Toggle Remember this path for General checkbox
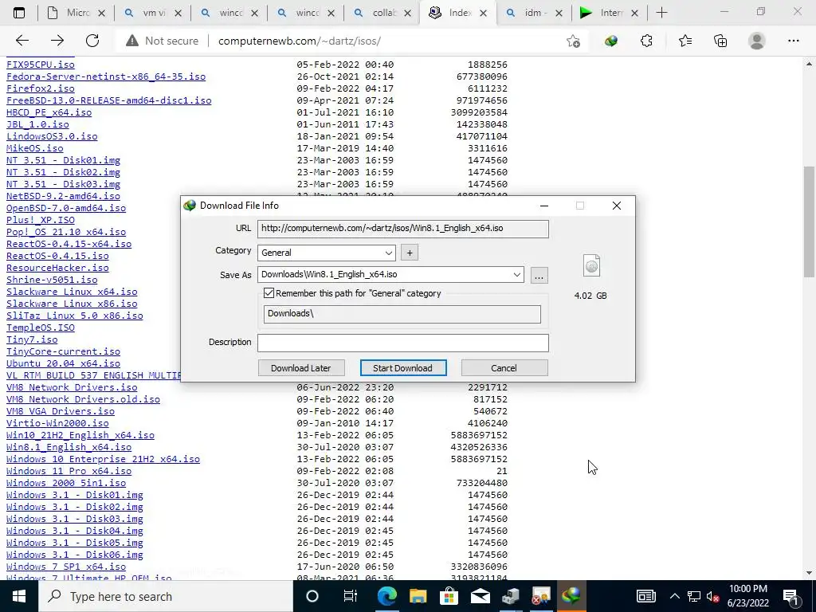This screenshot has width=816, height=612. click(x=269, y=293)
